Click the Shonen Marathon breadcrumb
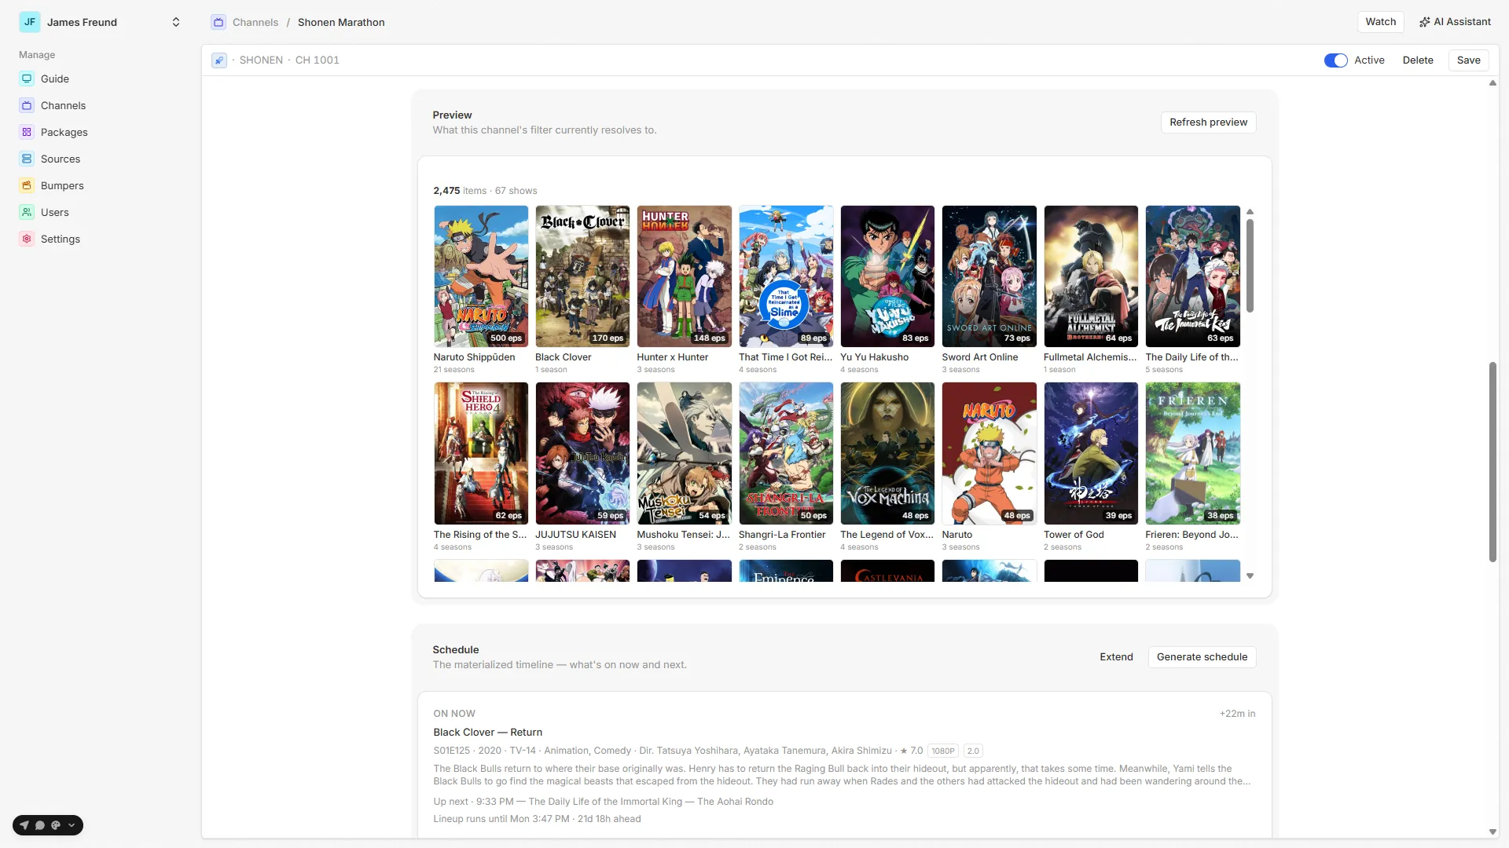This screenshot has width=1509, height=848. click(x=341, y=22)
